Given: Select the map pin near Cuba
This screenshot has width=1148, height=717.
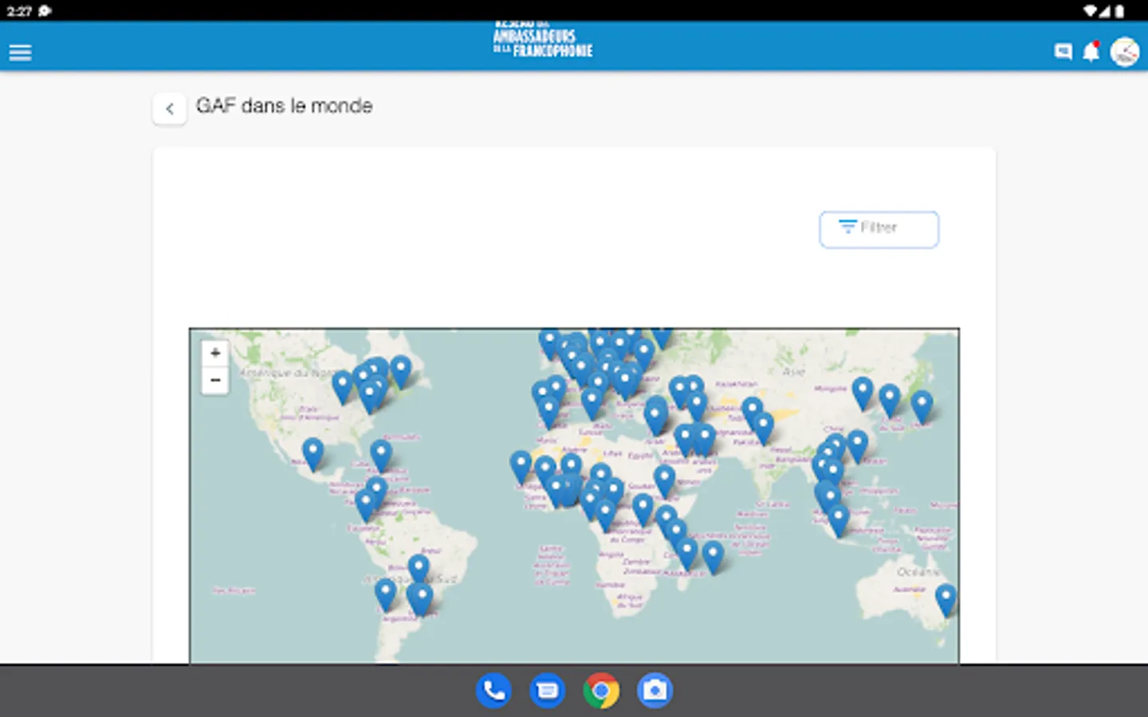Looking at the screenshot, I should tap(381, 456).
